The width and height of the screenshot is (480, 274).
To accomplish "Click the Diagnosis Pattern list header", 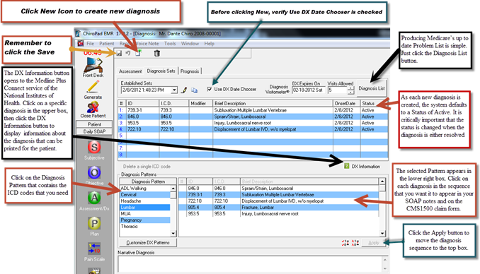I will coord(148,181).
